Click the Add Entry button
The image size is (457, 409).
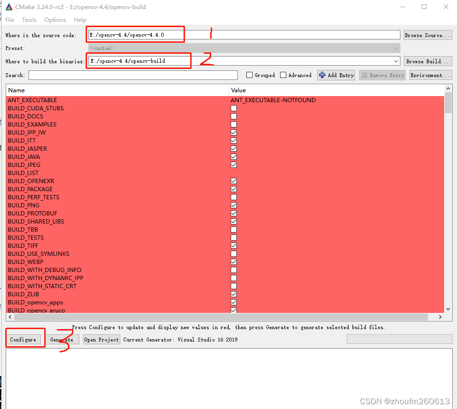pos(336,75)
